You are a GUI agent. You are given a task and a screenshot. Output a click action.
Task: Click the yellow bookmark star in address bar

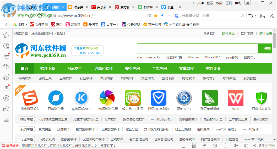tap(156, 16)
